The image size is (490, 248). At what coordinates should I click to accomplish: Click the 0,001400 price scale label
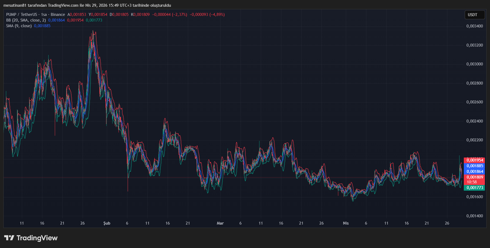(x=475, y=216)
